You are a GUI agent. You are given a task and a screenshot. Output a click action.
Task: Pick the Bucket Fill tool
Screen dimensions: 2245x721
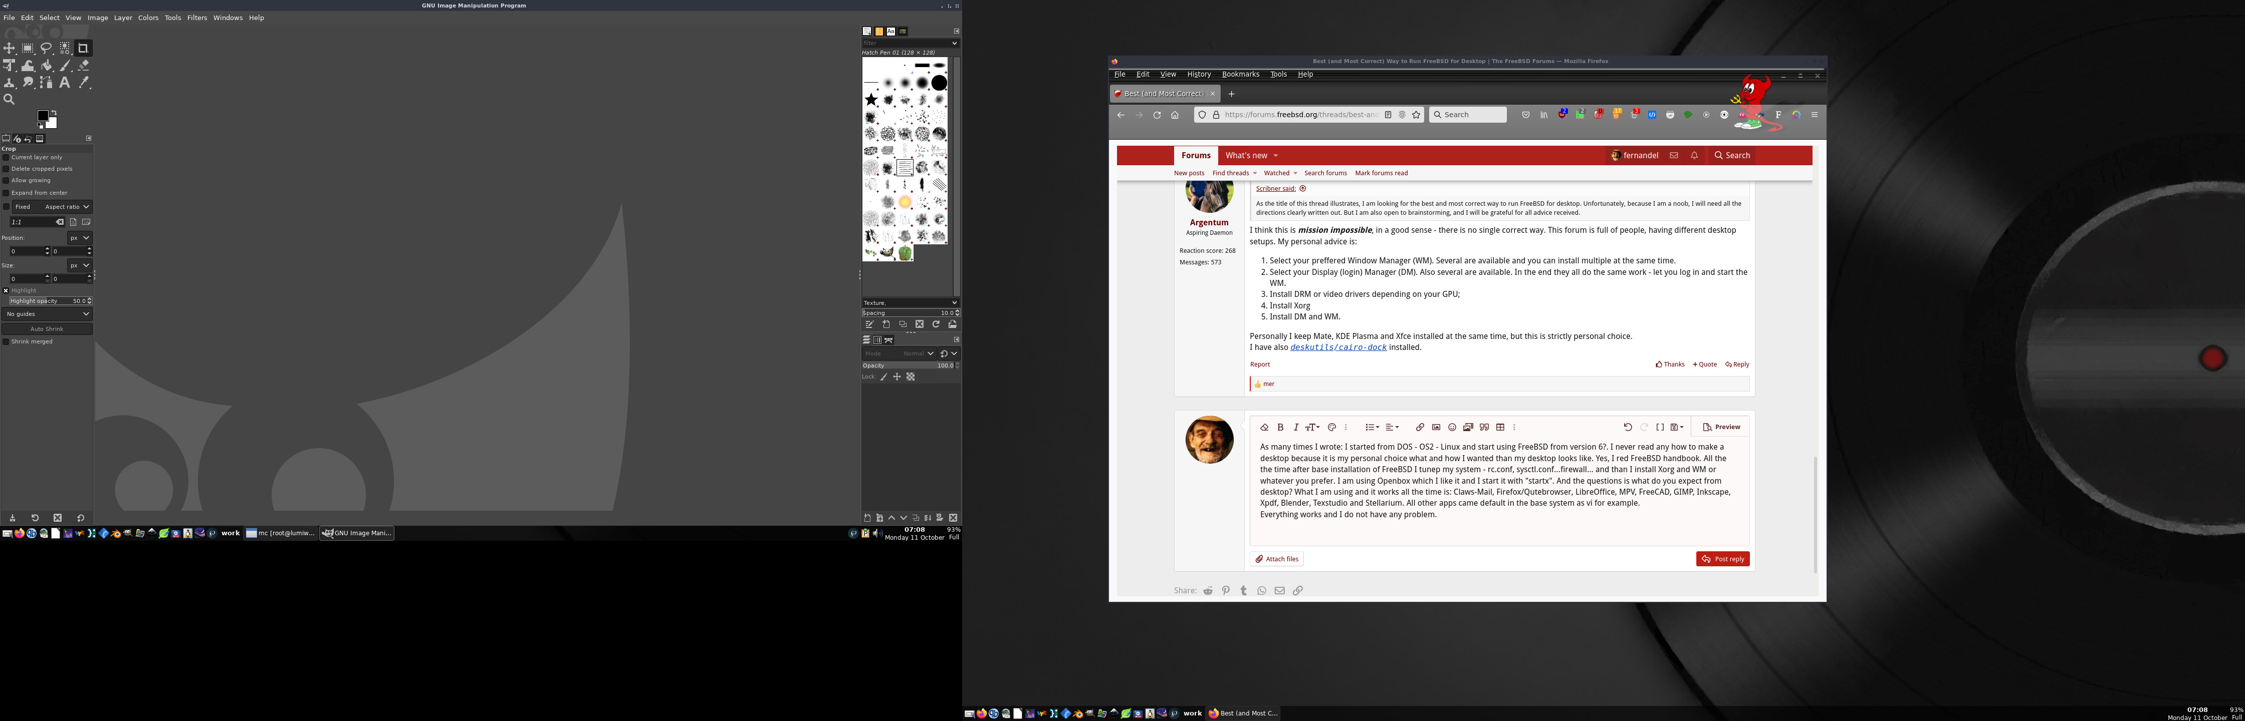click(x=46, y=65)
